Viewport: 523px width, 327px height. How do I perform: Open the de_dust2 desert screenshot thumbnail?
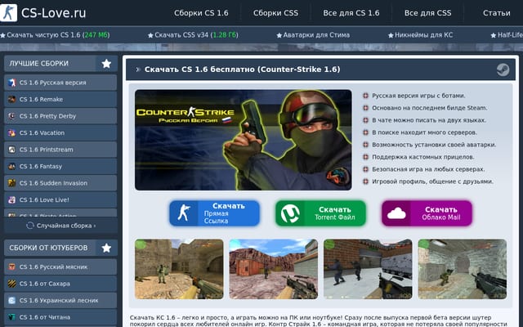(179, 269)
